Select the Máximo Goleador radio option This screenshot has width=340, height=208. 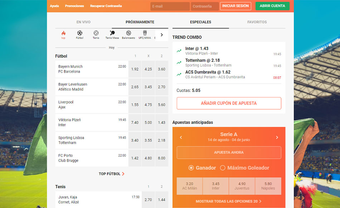pos(223,168)
